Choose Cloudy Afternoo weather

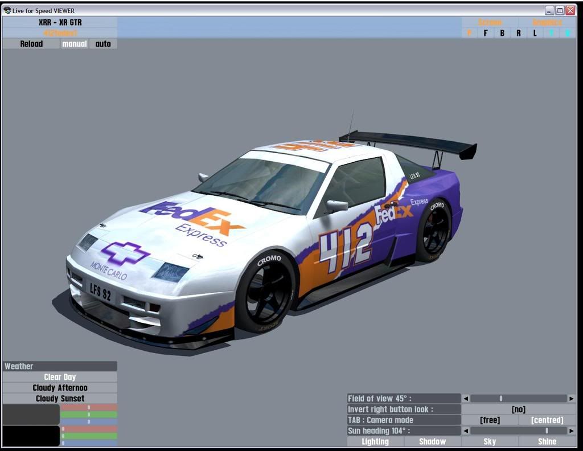pos(60,388)
